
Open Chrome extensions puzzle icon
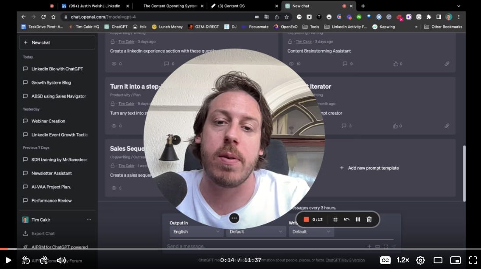point(428,17)
